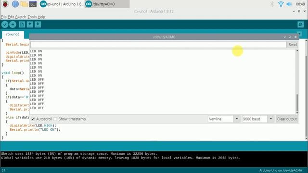Screen dimensions: 308x173
Task: Click the Verify sketch checkmark icon
Action: coord(5,25)
